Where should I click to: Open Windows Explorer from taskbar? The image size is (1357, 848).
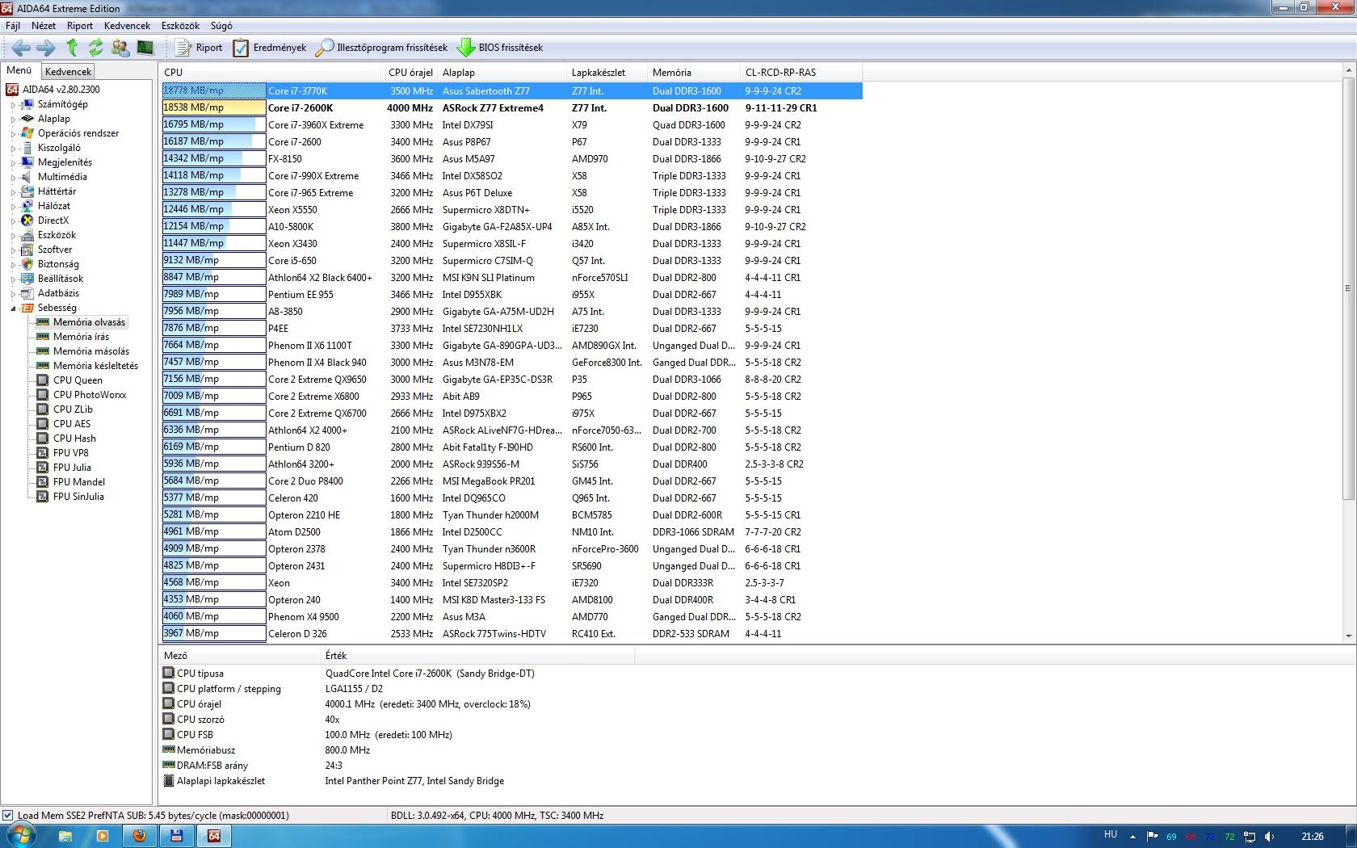tap(65, 837)
